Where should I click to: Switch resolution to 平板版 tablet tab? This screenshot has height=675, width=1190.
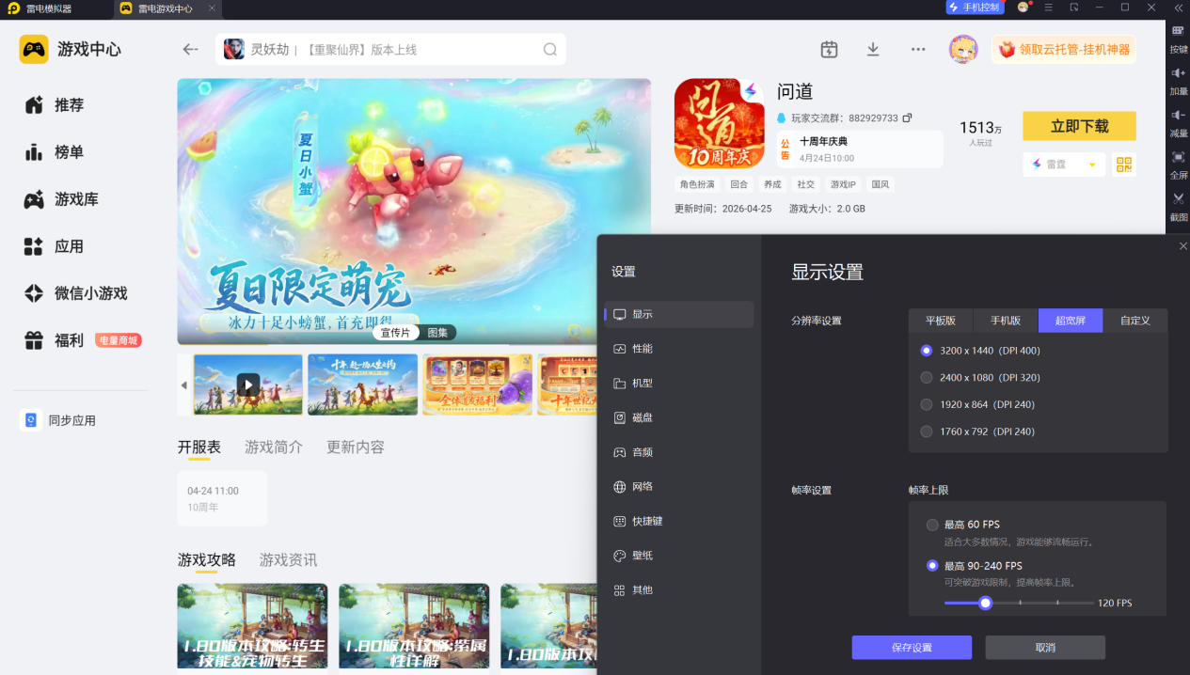coord(941,321)
